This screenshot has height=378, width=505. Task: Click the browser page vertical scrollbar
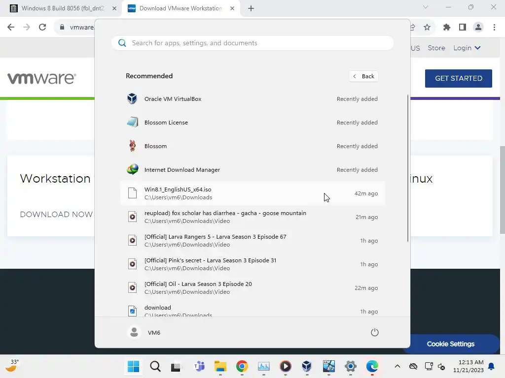502,189
